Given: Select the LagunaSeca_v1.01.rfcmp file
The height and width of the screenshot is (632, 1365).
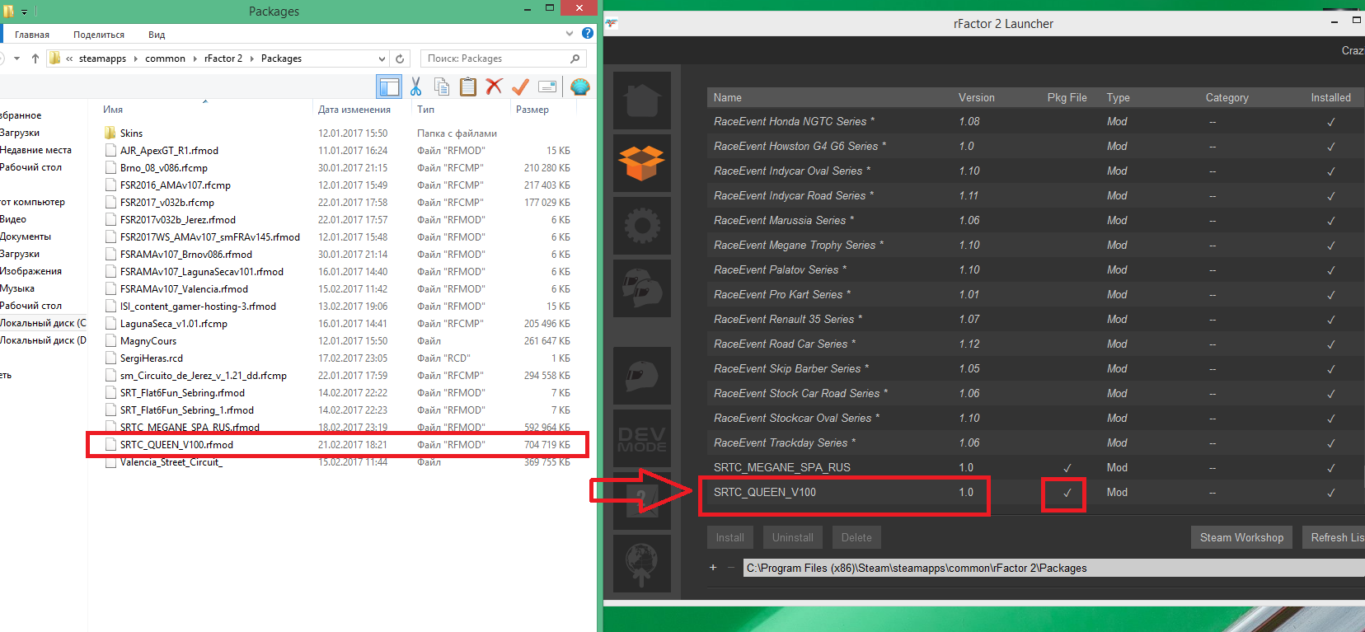Looking at the screenshot, I should click(x=174, y=324).
